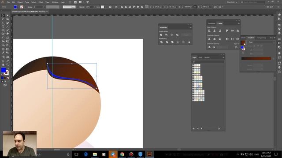Open Pathfinder panel options menu

click(190, 28)
